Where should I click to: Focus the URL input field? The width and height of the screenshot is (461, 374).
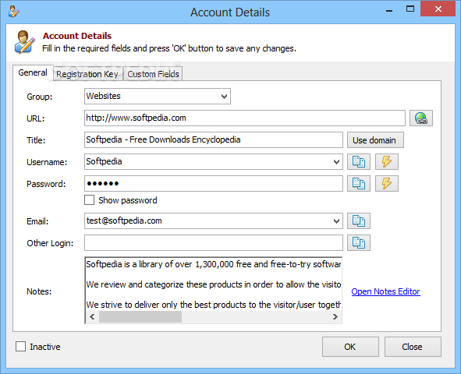click(245, 118)
